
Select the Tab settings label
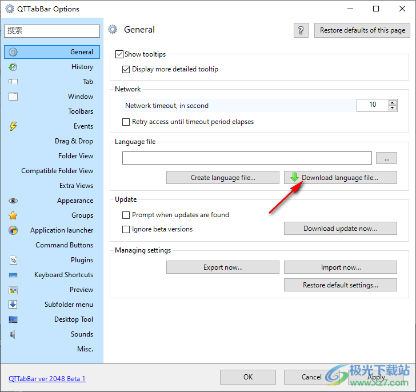coord(88,82)
